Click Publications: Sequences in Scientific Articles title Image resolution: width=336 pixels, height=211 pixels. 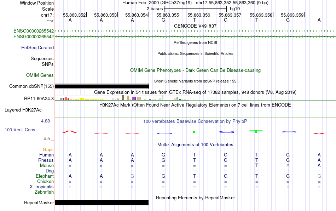195,53
